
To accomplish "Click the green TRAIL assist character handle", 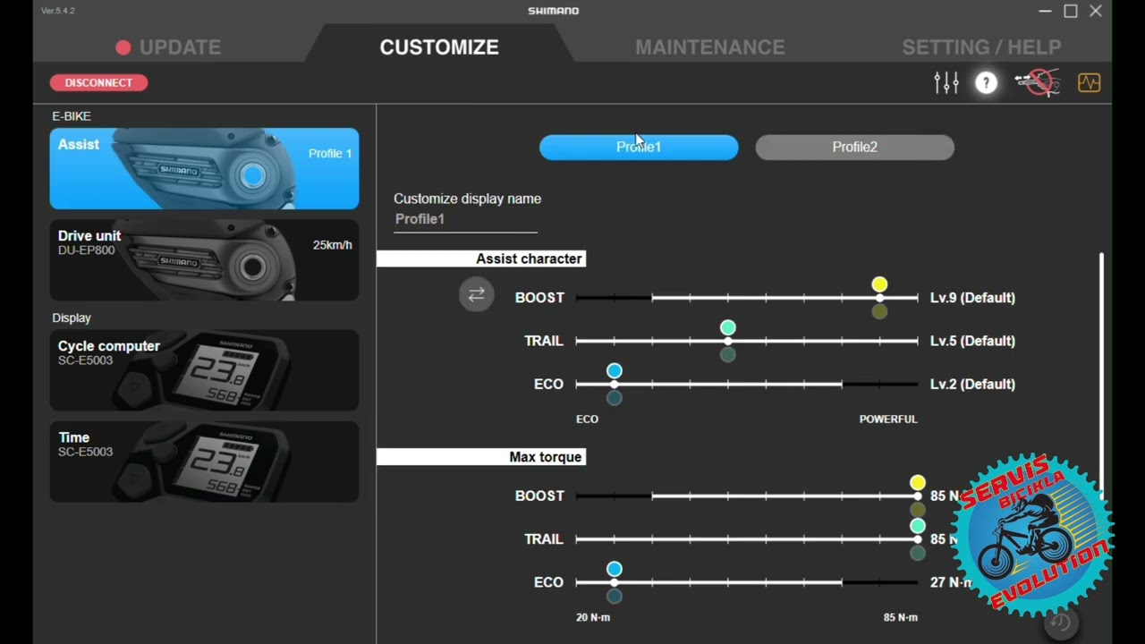I will coord(728,327).
